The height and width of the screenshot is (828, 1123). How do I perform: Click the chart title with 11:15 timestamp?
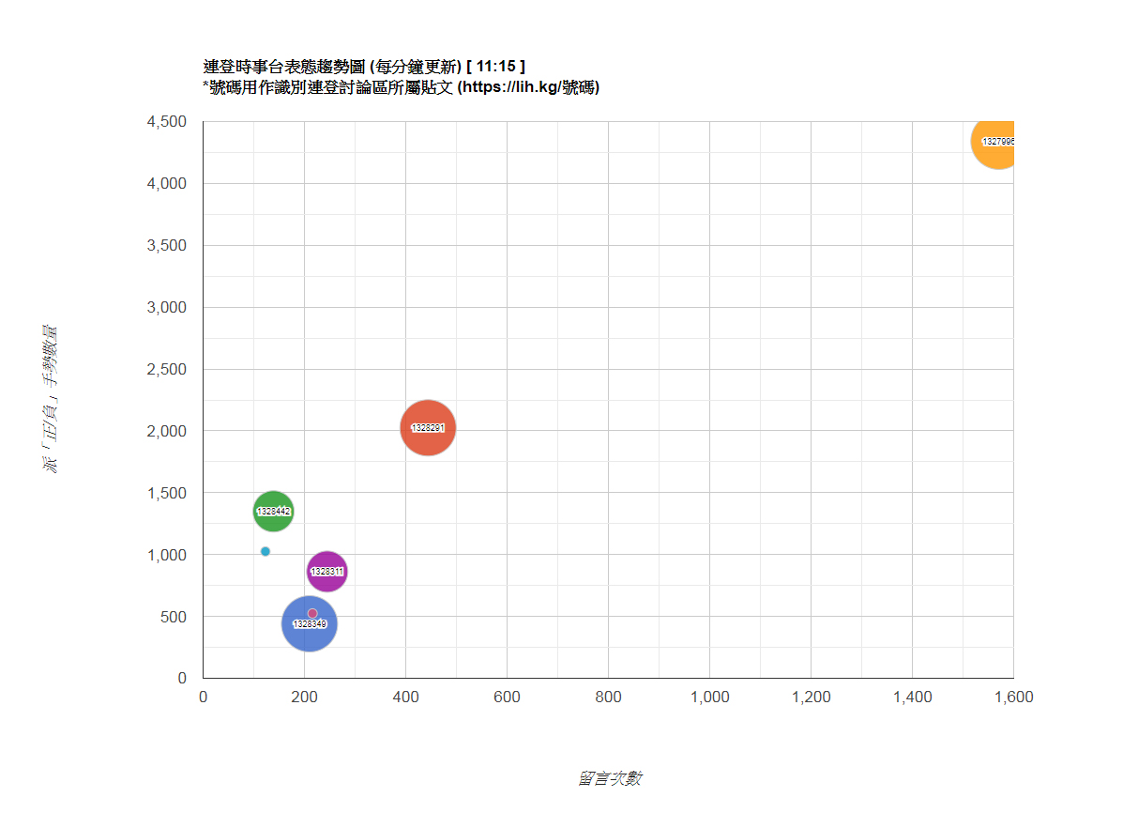364,67
